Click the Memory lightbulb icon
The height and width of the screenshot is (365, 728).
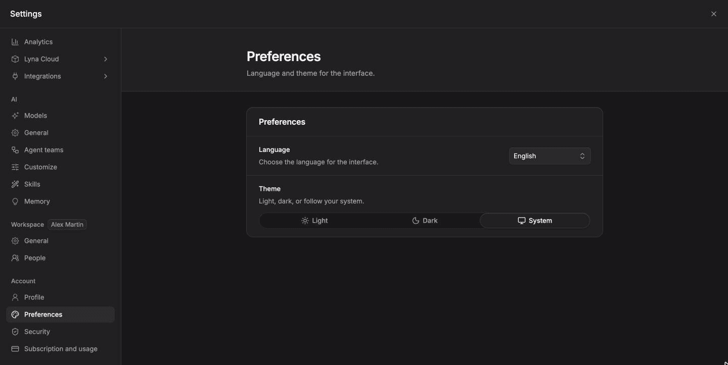tap(15, 201)
